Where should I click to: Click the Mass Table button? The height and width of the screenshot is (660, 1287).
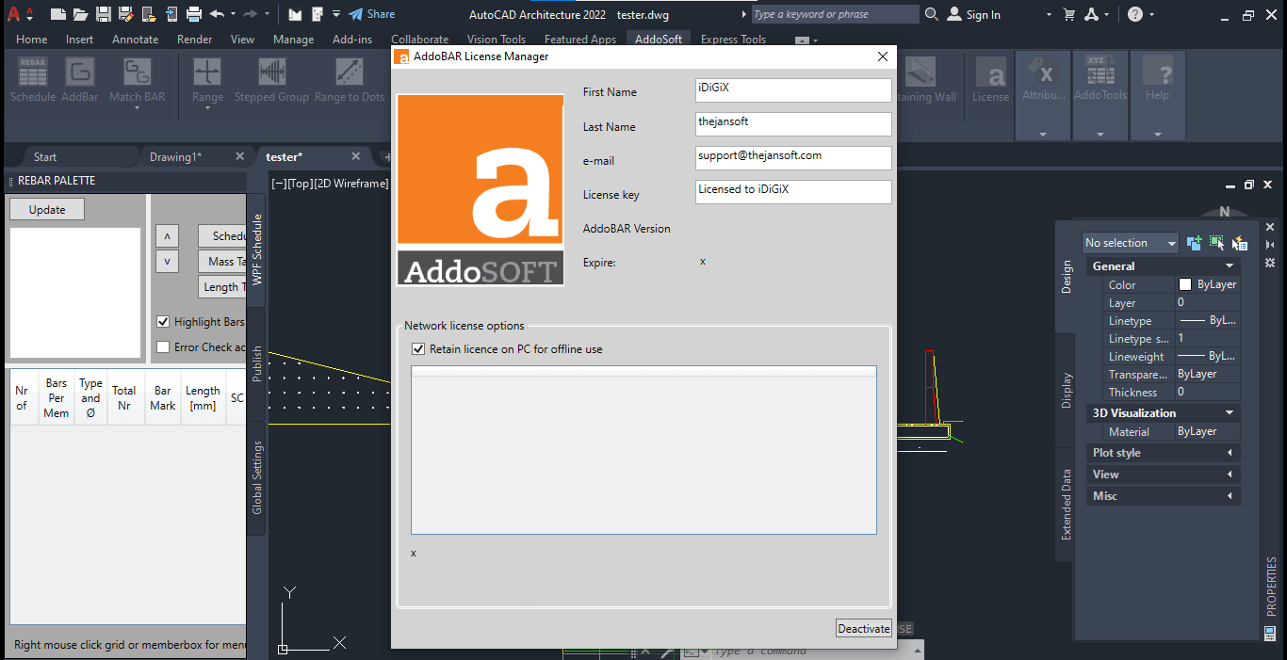(222, 262)
